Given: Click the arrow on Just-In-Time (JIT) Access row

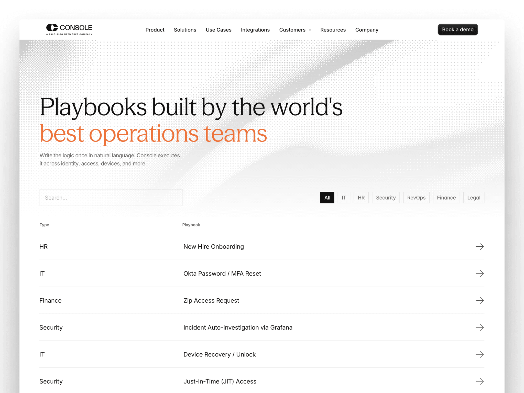Looking at the screenshot, I should 479,381.
